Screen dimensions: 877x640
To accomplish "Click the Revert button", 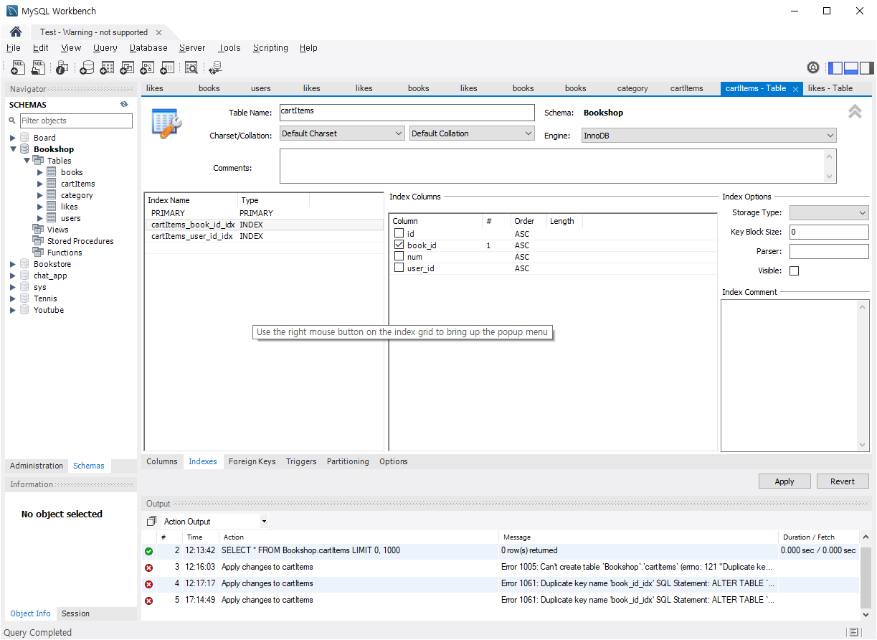I will click(843, 481).
